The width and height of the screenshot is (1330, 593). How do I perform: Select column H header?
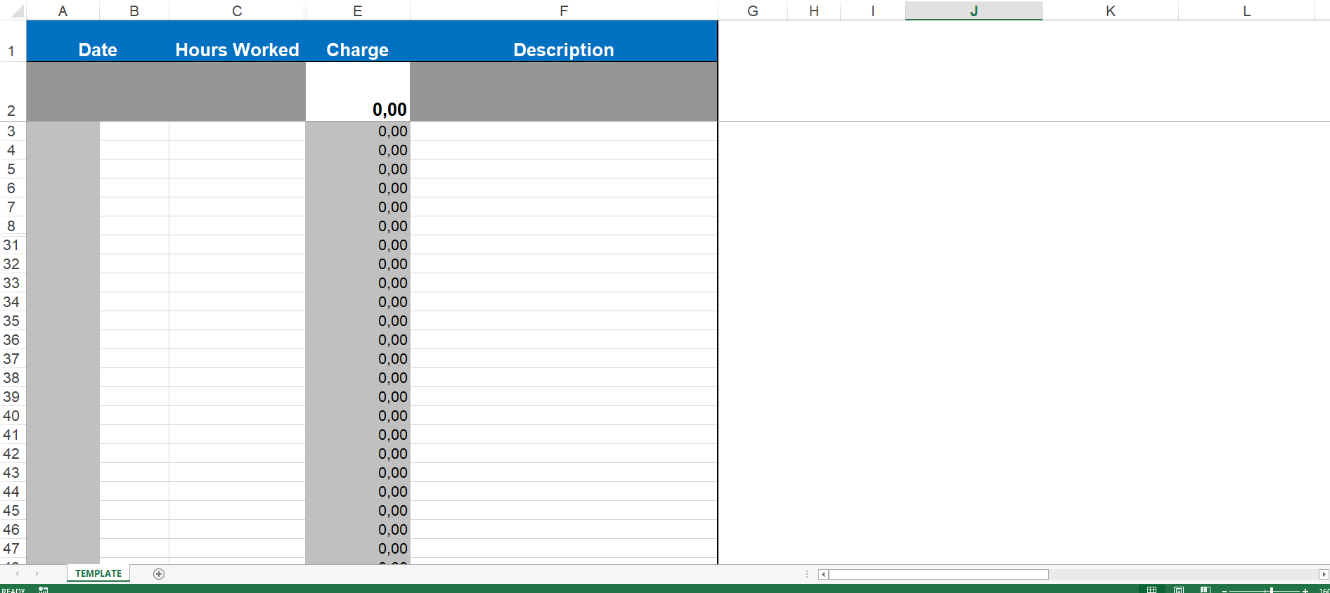(814, 11)
